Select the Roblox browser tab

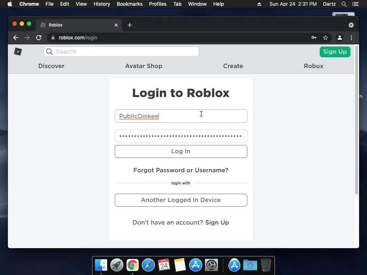tap(79, 25)
